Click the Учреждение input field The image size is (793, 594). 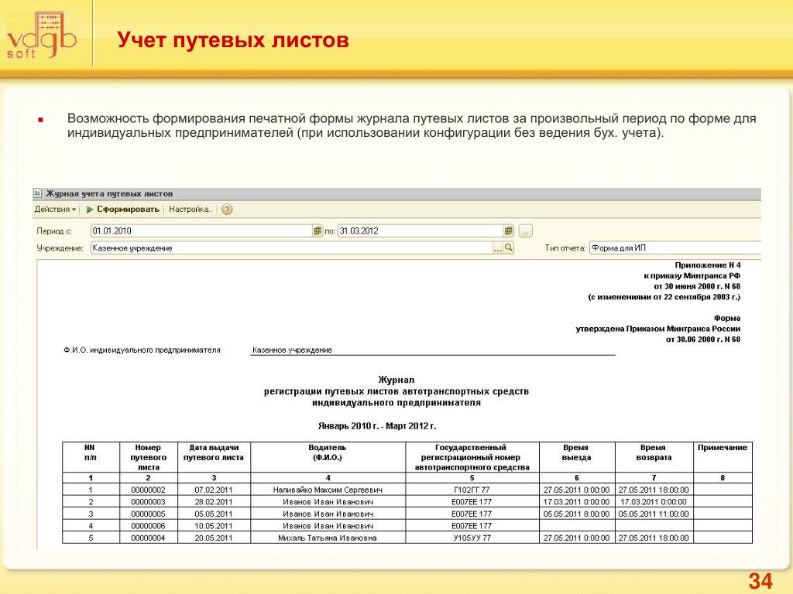tap(291, 248)
